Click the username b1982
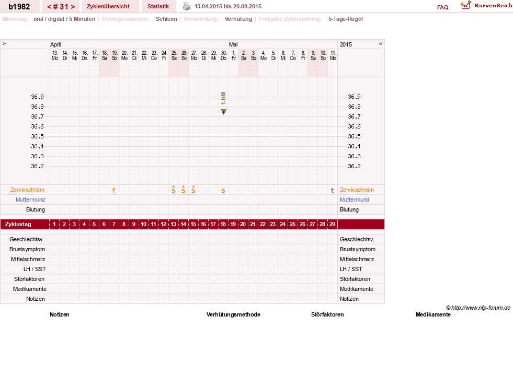 pyautogui.click(x=19, y=7)
